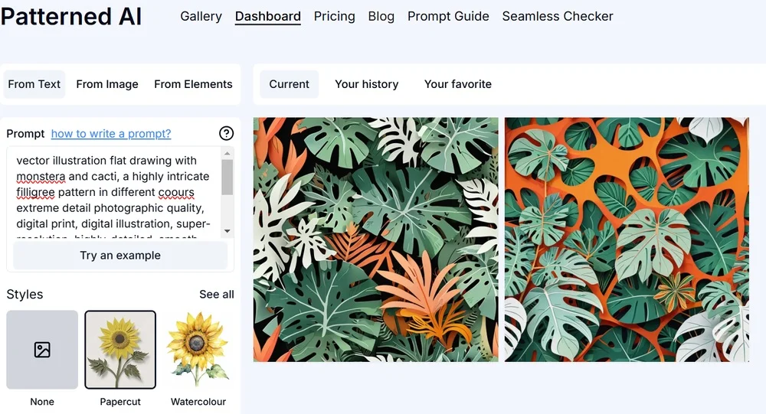This screenshot has height=414, width=766.
Task: Open the Seamless Checker tool
Action: tap(558, 16)
